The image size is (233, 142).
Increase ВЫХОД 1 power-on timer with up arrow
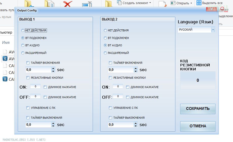pos(53,68)
